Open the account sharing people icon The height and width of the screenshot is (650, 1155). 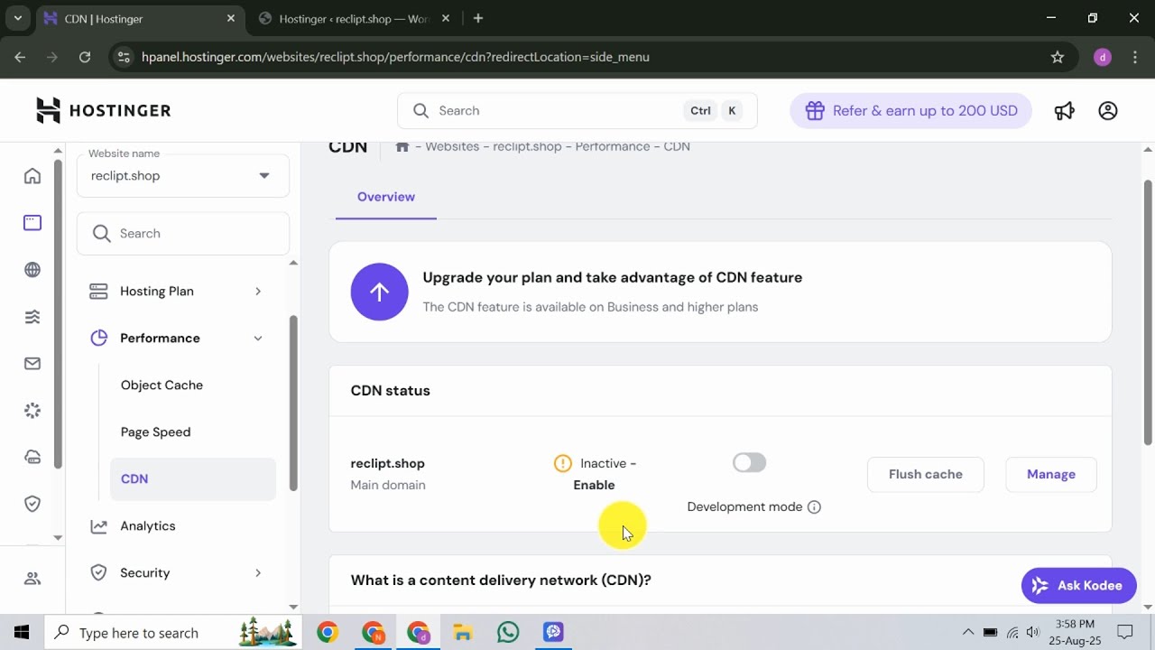[x=32, y=579]
